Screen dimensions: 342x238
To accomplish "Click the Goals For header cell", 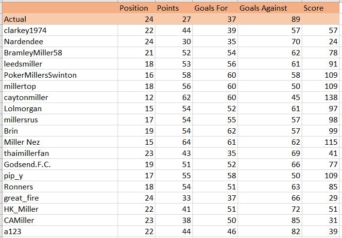I will point(215,8).
